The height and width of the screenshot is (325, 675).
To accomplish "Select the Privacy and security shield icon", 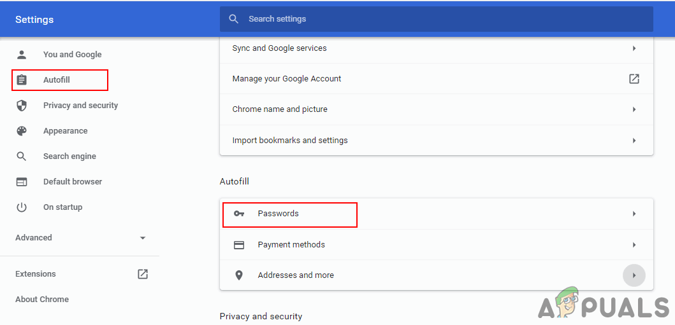I will [22, 106].
